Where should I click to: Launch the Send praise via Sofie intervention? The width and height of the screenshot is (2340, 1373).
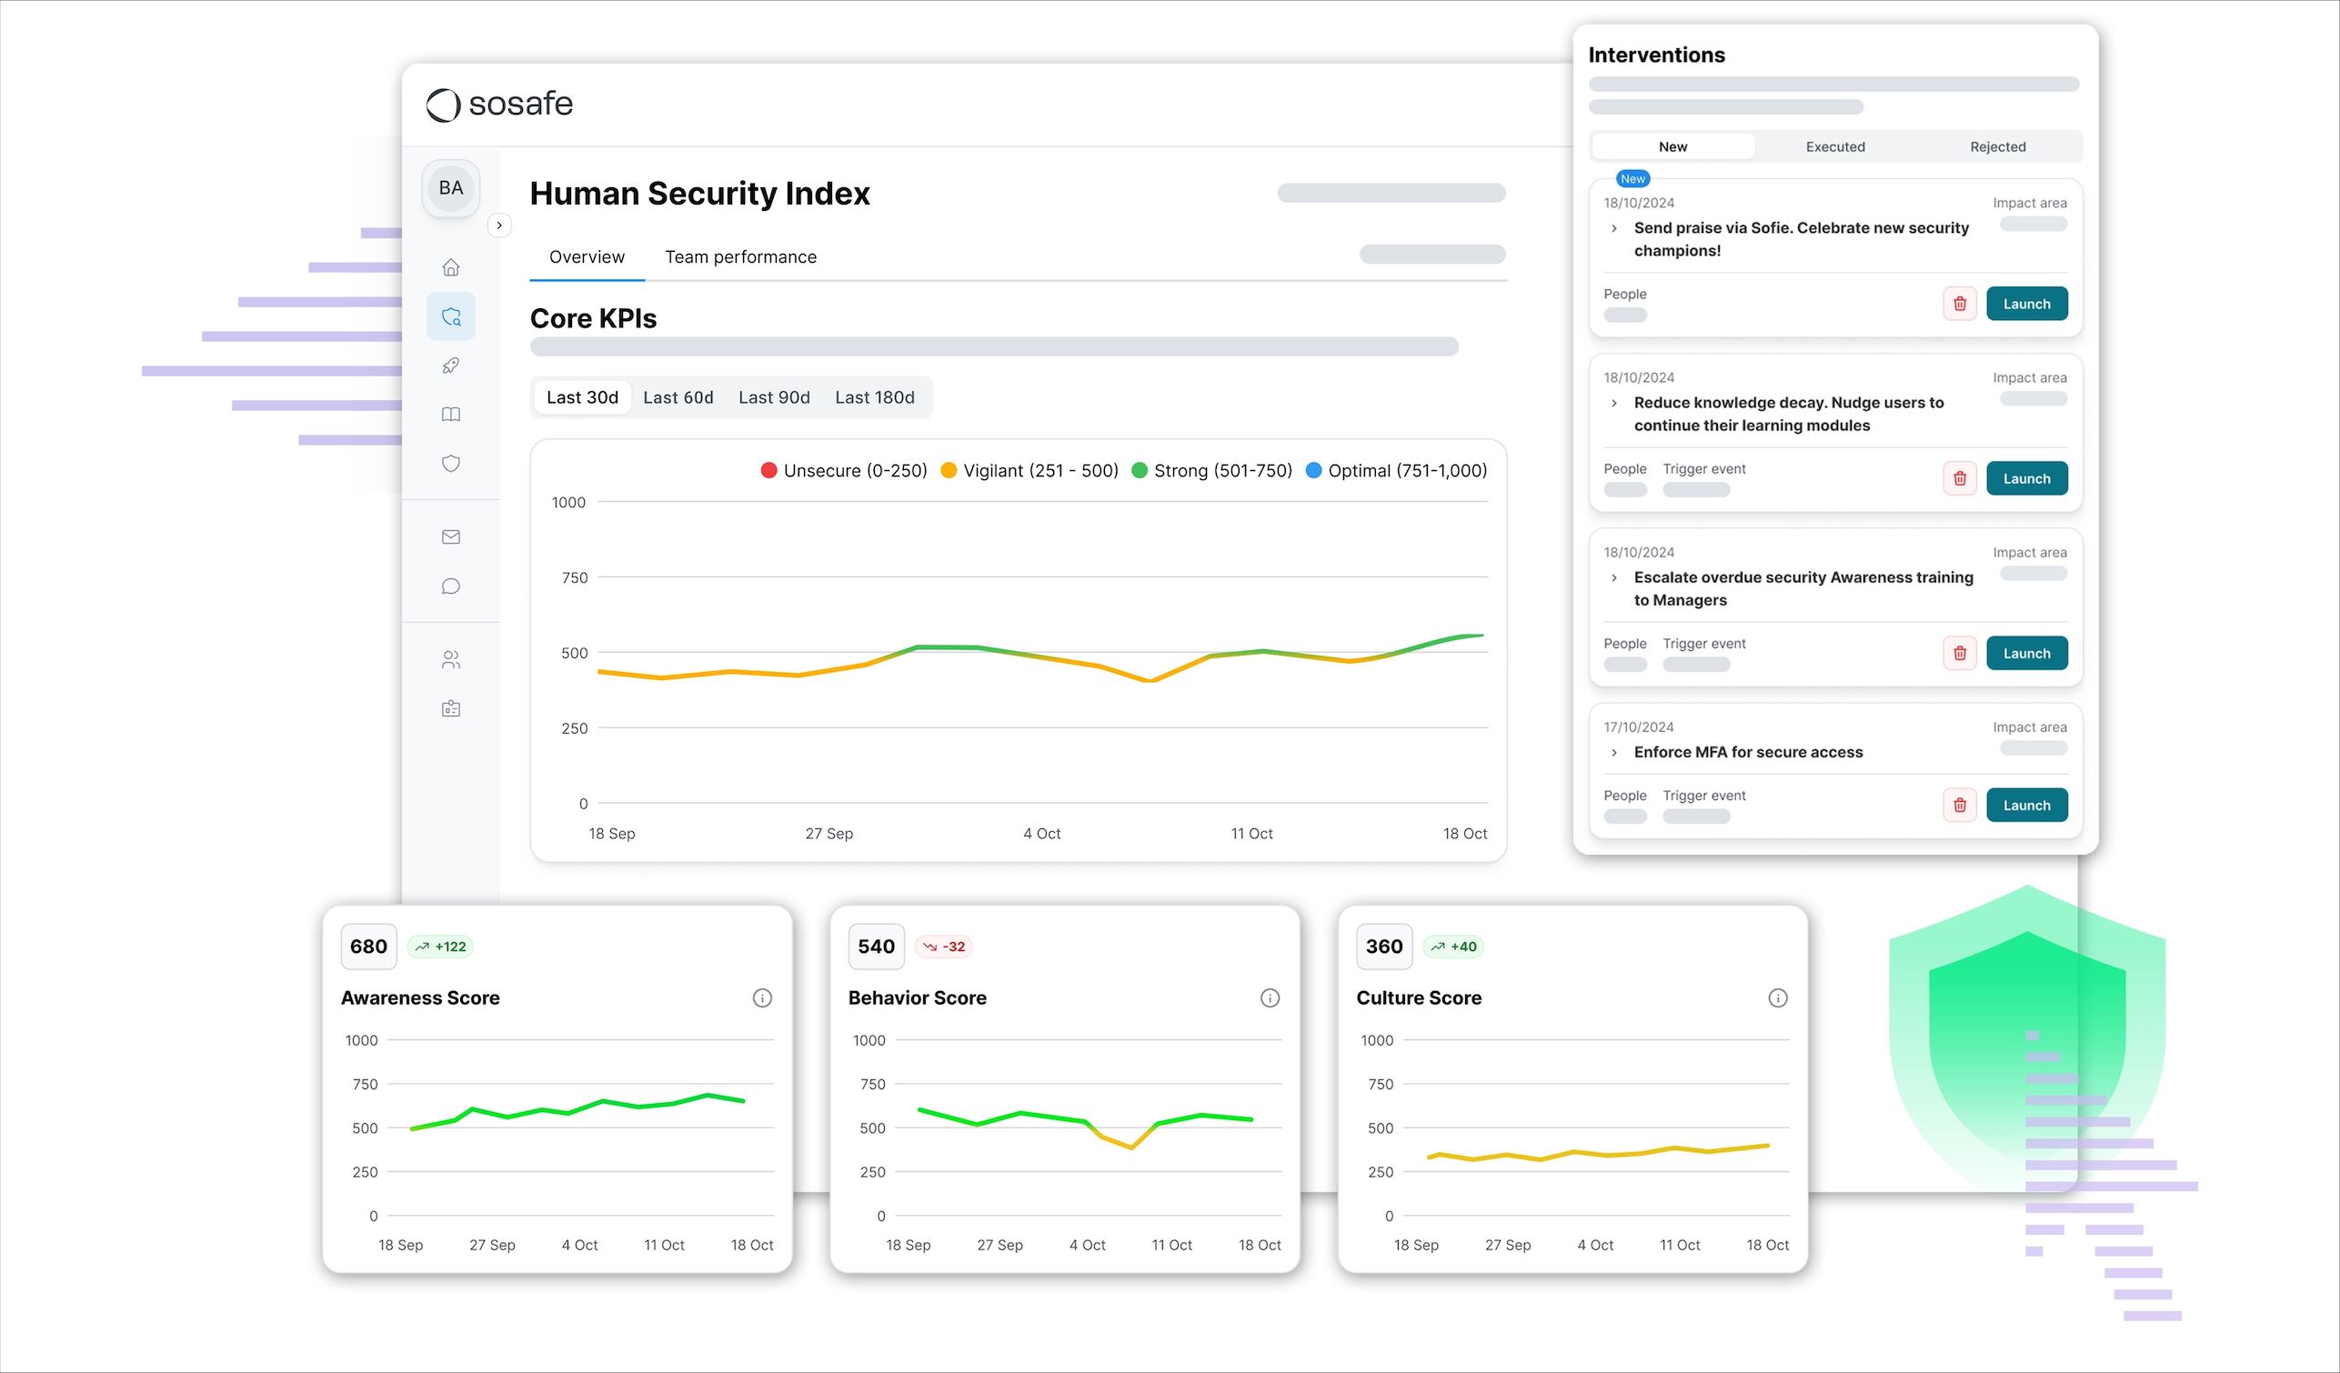(x=2026, y=304)
